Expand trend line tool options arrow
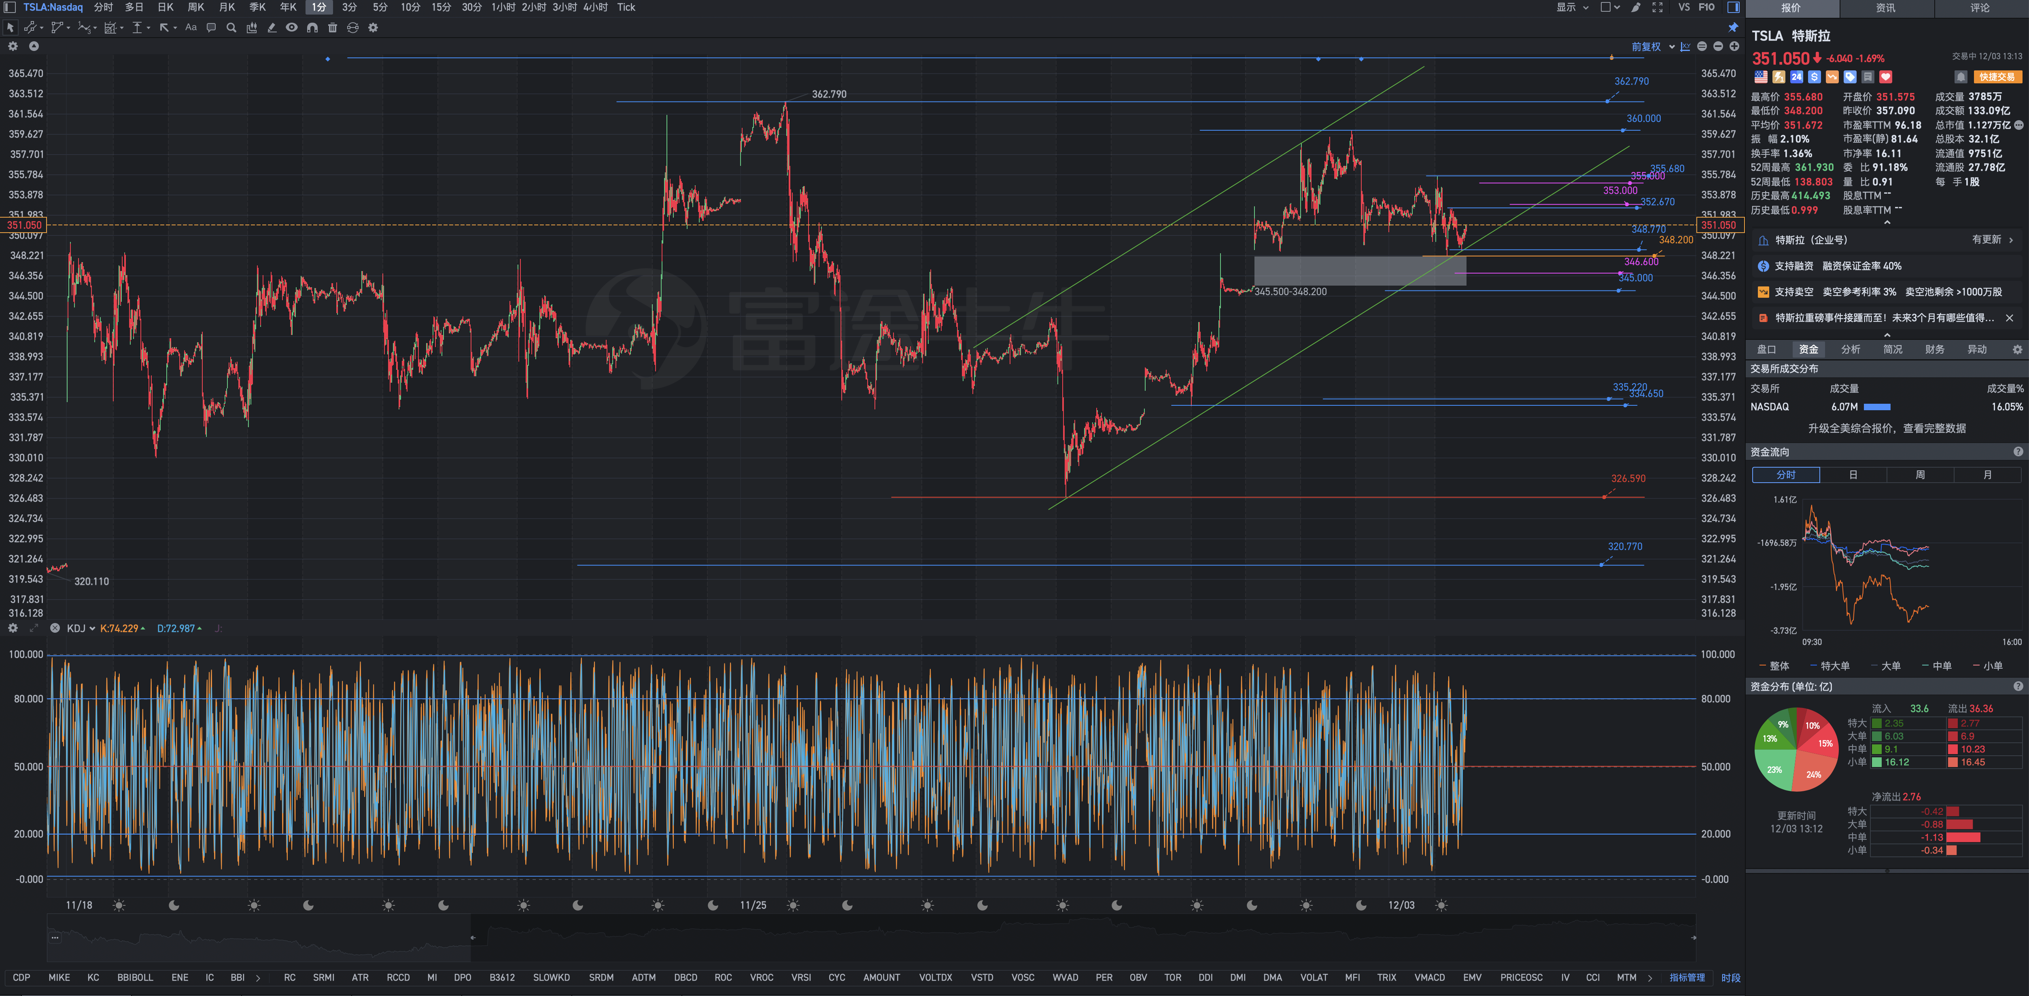 click(x=42, y=28)
